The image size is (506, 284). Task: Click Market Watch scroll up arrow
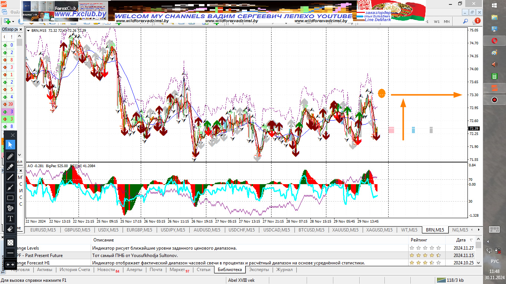click(x=19, y=36)
